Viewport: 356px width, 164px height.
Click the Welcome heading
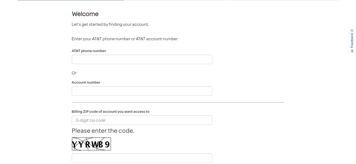pos(85,14)
